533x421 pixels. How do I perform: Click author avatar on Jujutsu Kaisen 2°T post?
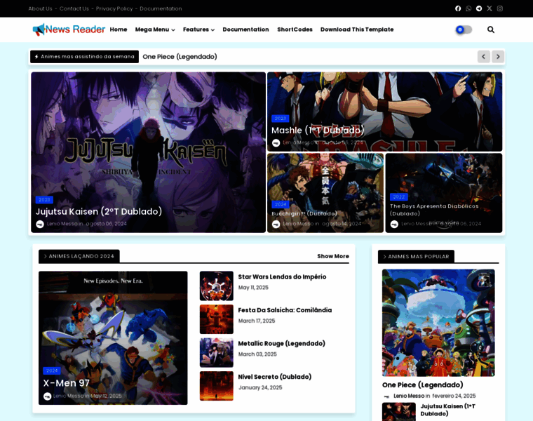[x=40, y=224]
